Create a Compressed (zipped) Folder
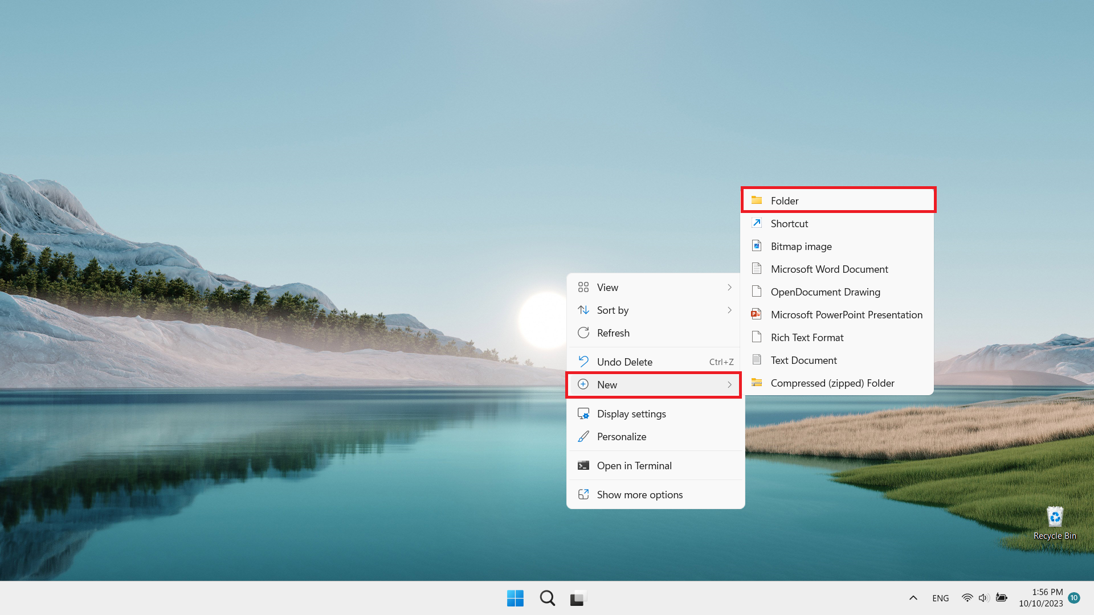1094x615 pixels. point(838,383)
